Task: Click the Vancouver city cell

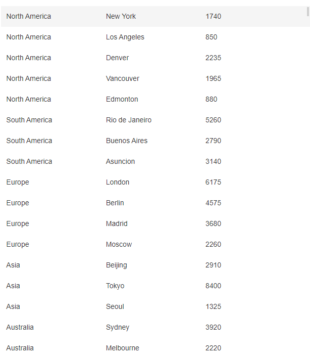Action: [x=122, y=78]
